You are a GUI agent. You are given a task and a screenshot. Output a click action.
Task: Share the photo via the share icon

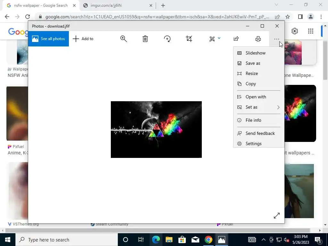click(x=236, y=39)
